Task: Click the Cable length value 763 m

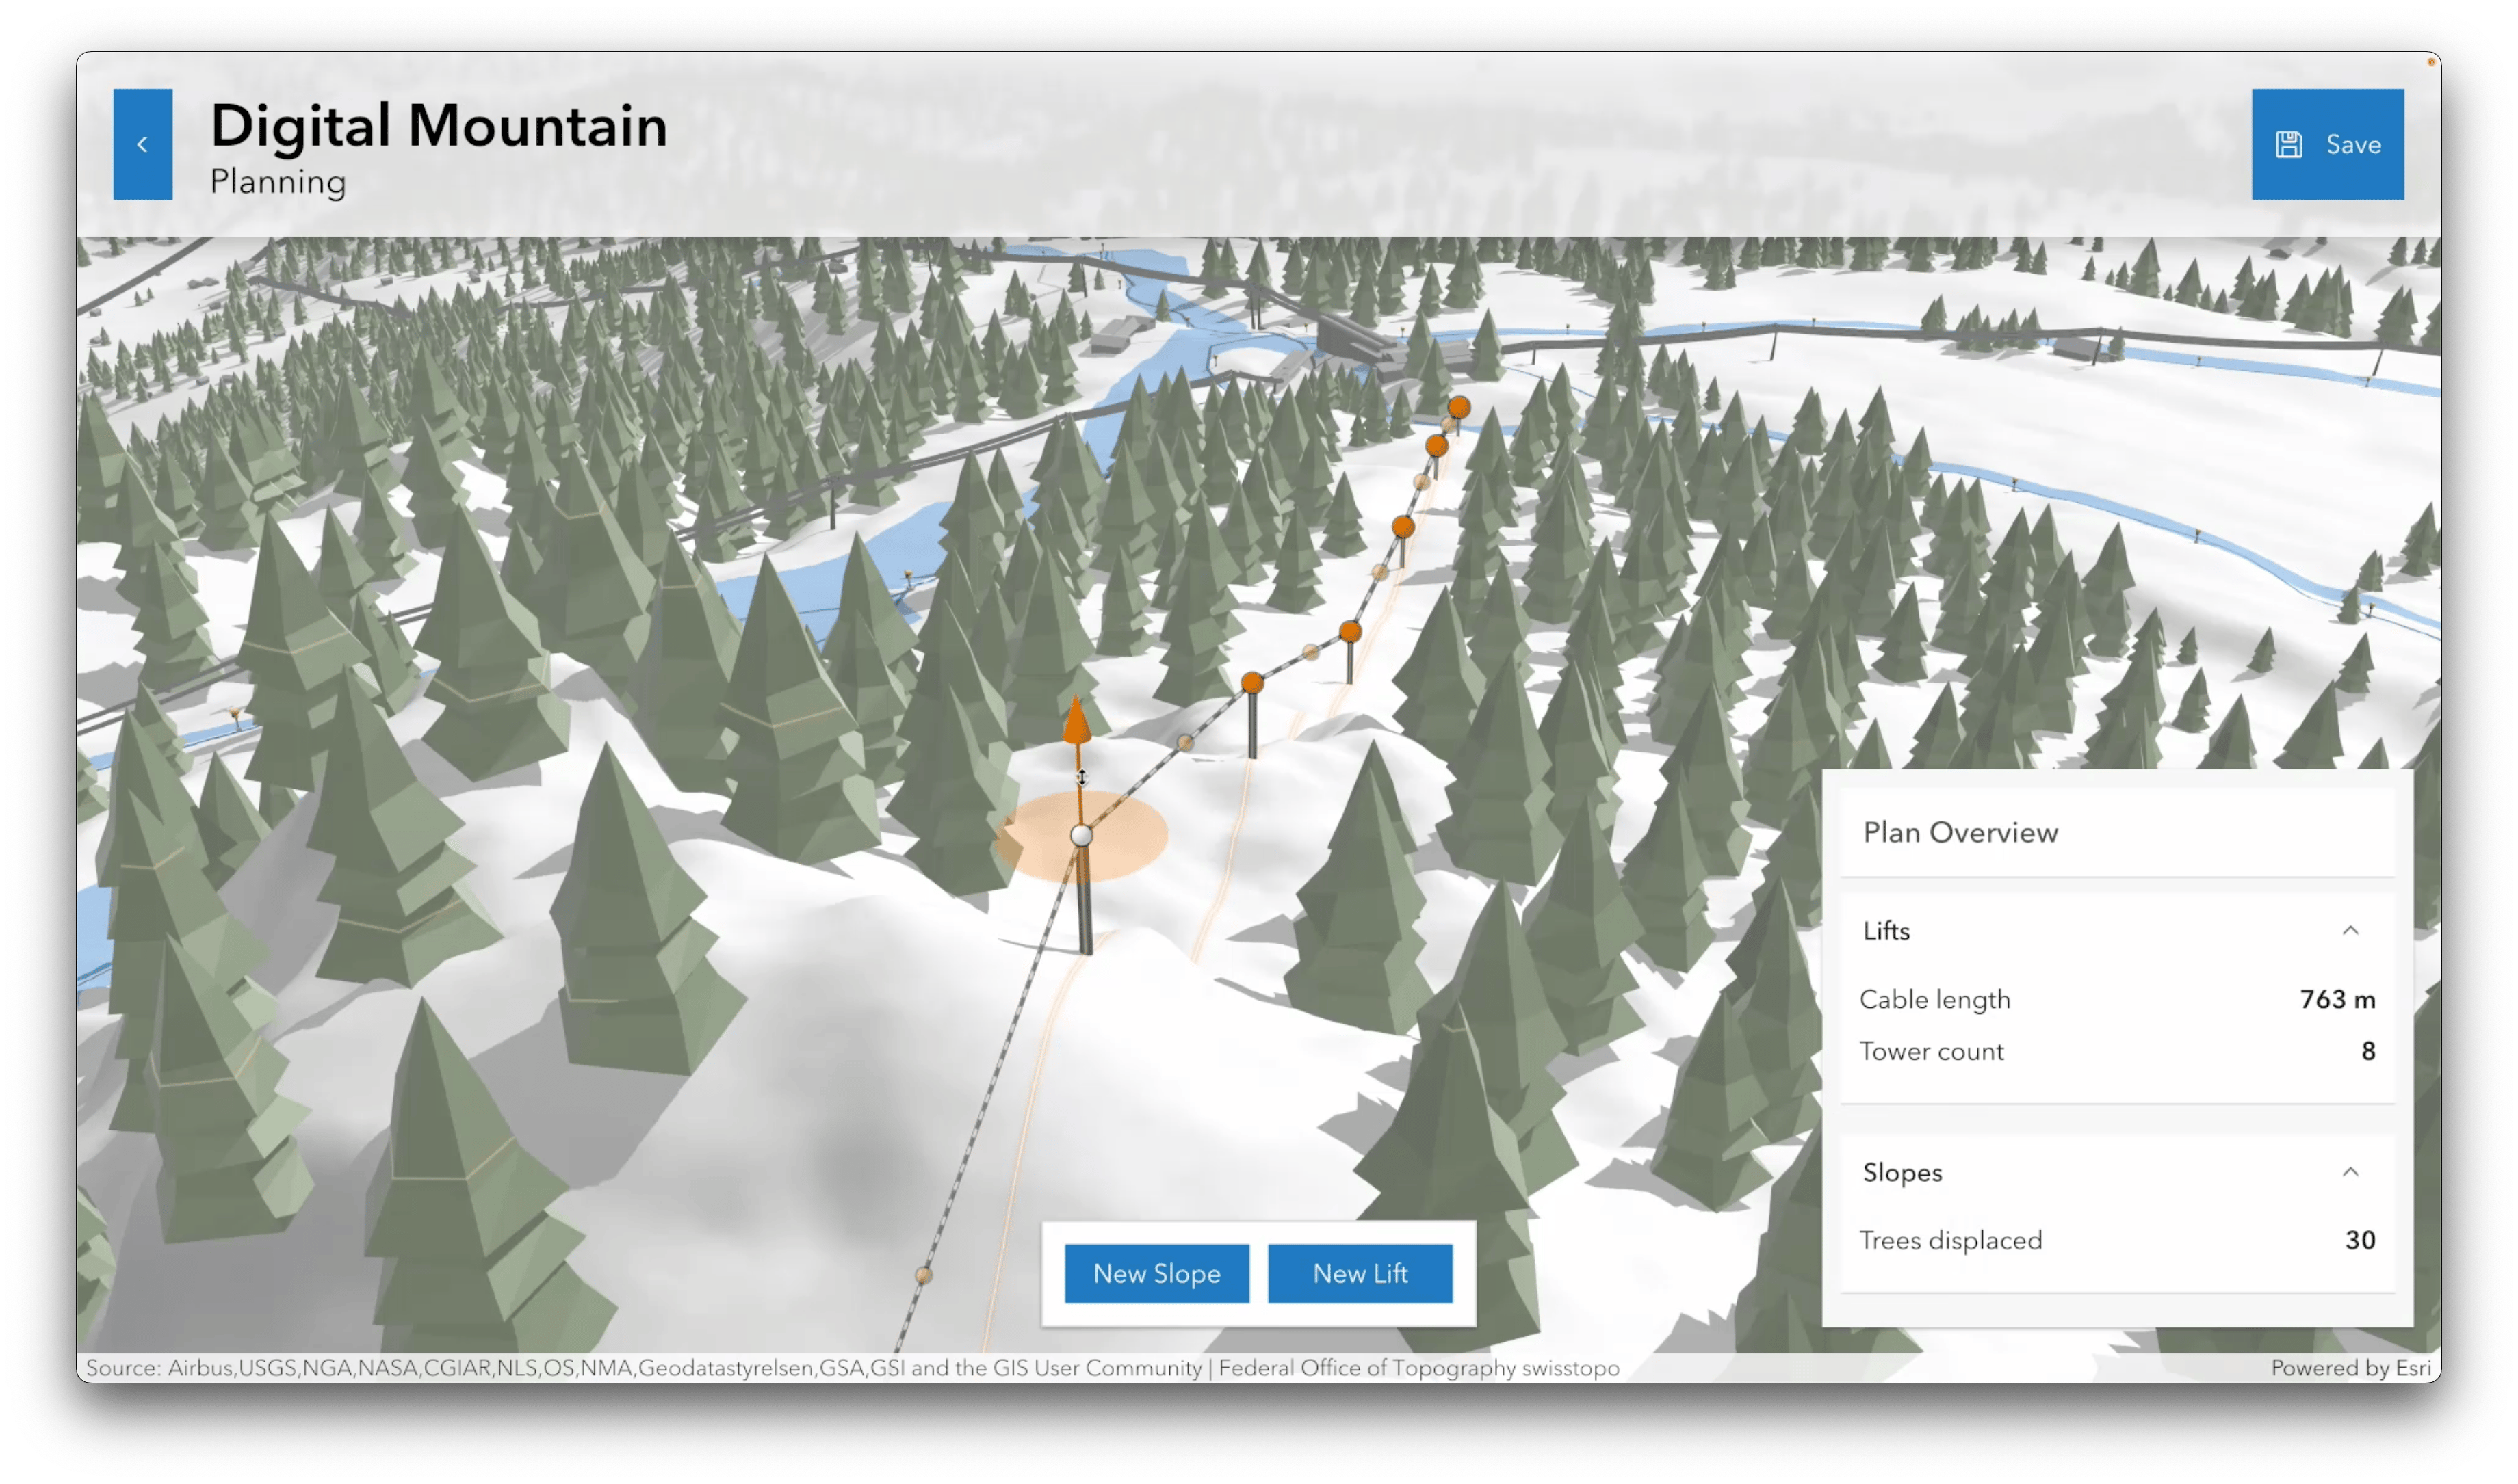Action: pyautogui.click(x=2337, y=999)
